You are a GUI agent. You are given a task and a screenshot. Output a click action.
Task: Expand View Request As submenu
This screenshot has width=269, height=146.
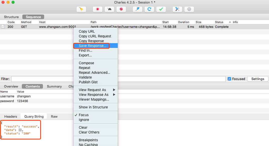pos(96,90)
